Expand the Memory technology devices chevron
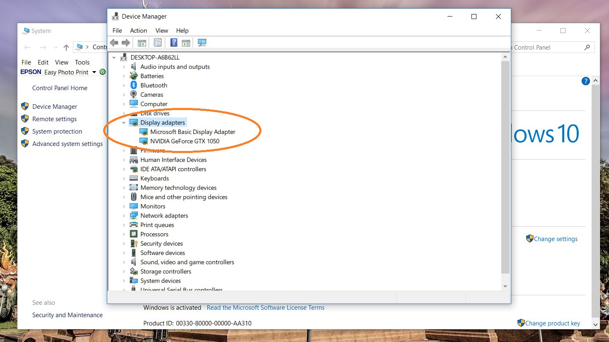 point(124,188)
